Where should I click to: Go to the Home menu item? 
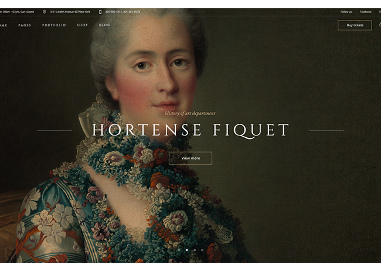[3, 25]
